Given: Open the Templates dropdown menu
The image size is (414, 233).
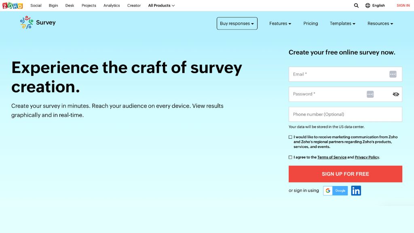Looking at the screenshot, I should click(x=342, y=23).
